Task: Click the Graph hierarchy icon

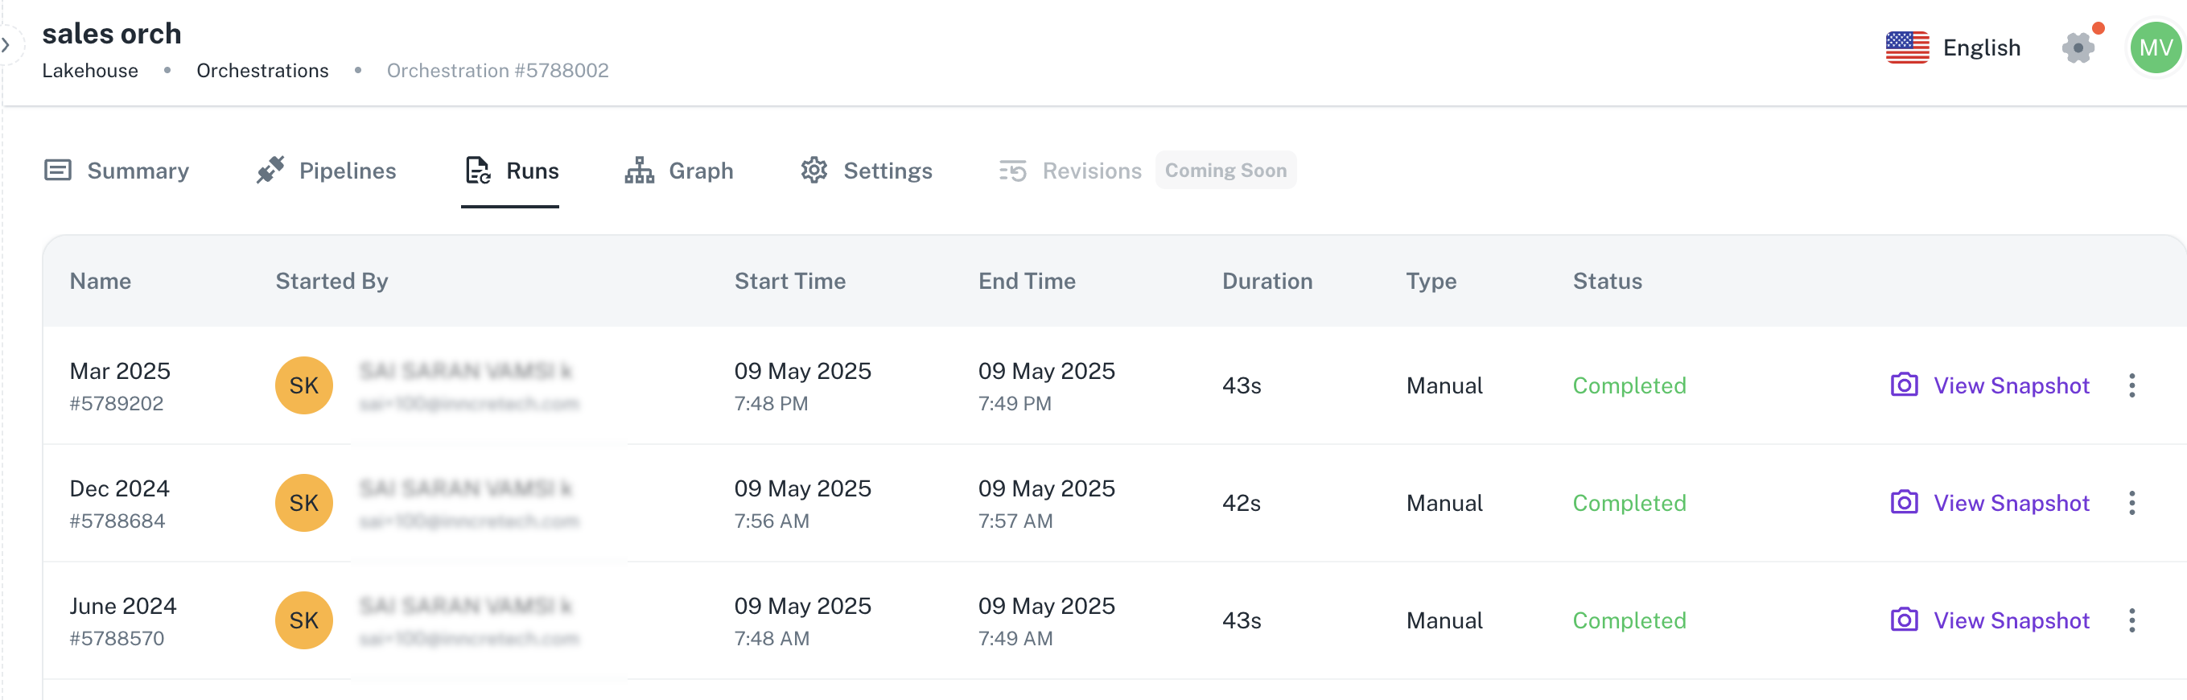Action: pyautogui.click(x=640, y=170)
